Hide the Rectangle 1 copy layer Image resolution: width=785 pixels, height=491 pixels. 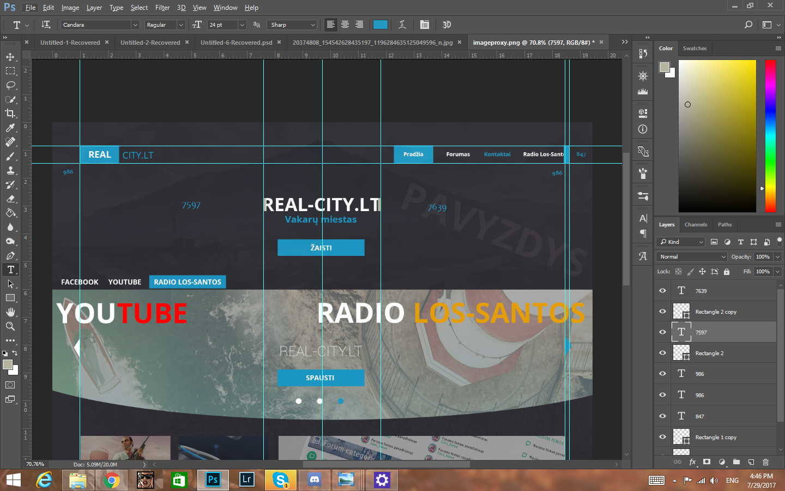662,437
